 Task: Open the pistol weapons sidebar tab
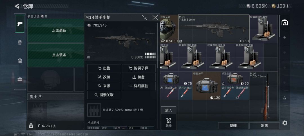pyautogui.click(x=20, y=24)
